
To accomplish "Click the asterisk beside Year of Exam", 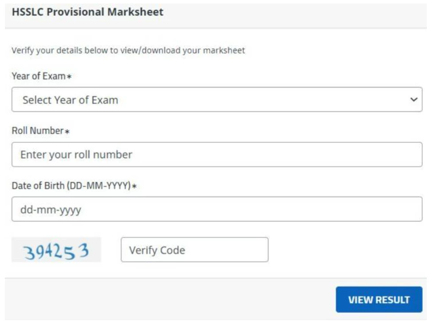I will point(69,77).
